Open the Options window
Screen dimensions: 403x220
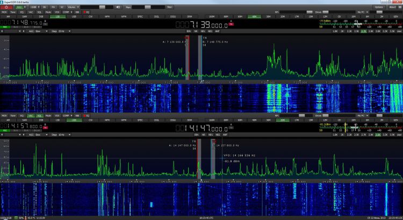(x=379, y=7)
